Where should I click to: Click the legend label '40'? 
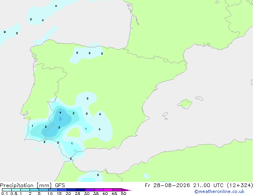tap(105, 193)
